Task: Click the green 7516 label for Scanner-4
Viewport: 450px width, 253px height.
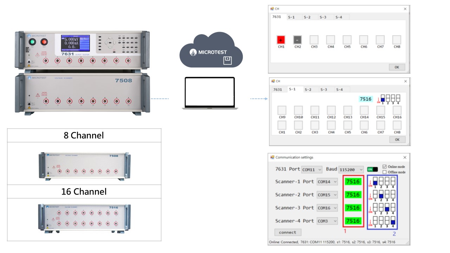Action: pyautogui.click(x=353, y=221)
